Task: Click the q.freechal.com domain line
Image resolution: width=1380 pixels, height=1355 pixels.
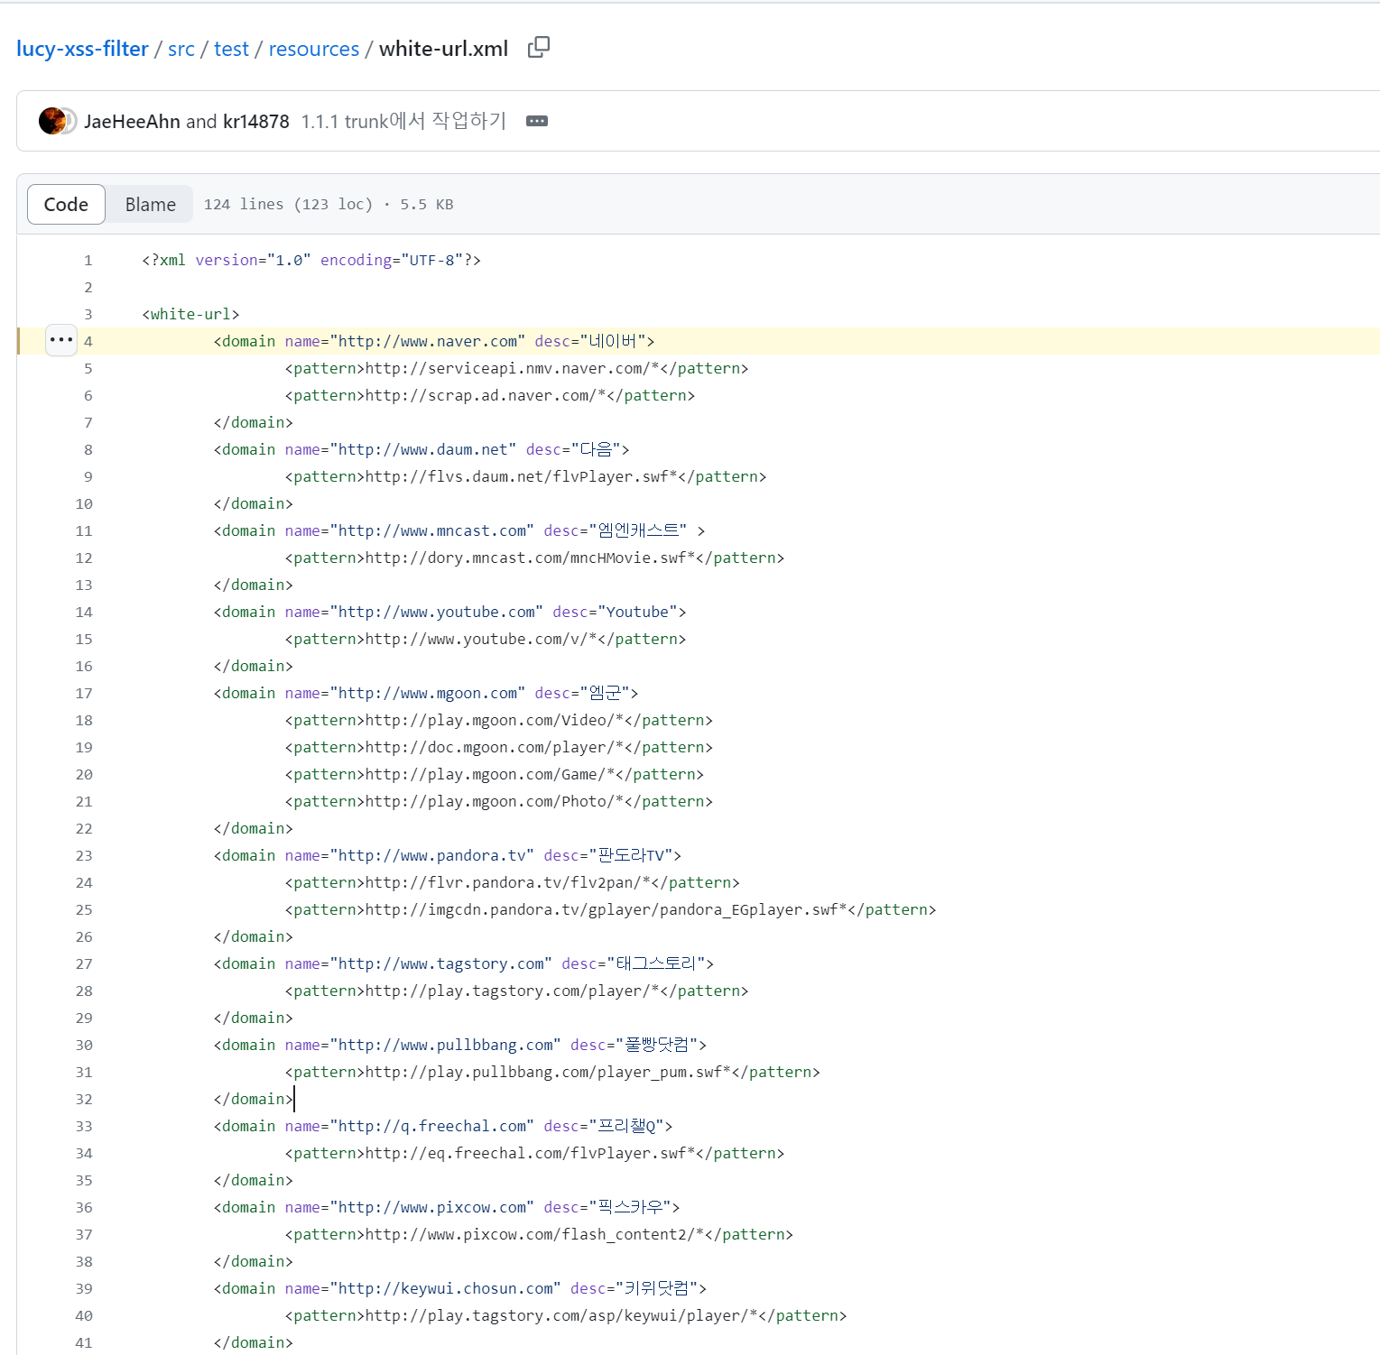Action: pyautogui.click(x=443, y=1126)
